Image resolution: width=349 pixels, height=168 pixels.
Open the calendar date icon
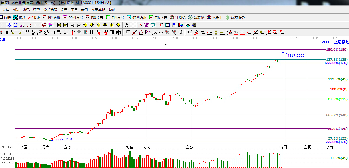click(x=161, y=25)
